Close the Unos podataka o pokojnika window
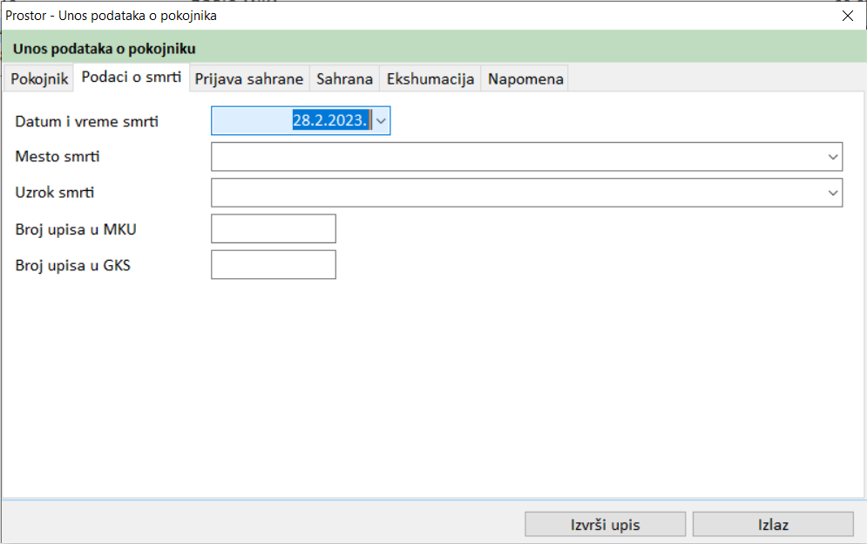867x544 pixels. [x=847, y=15]
